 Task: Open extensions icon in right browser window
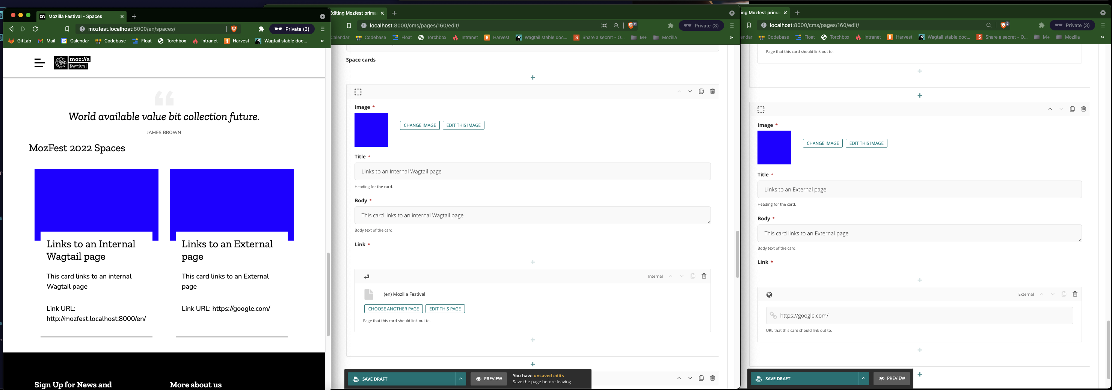pyautogui.click(x=1041, y=26)
